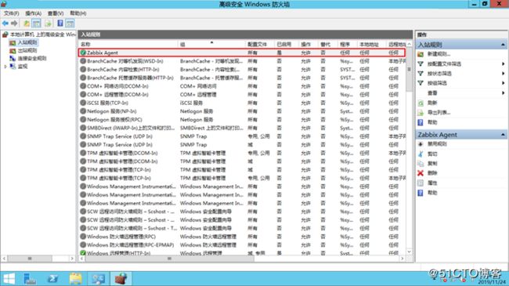Toggle the show/hide console tree toolbar icon

pos(36,24)
